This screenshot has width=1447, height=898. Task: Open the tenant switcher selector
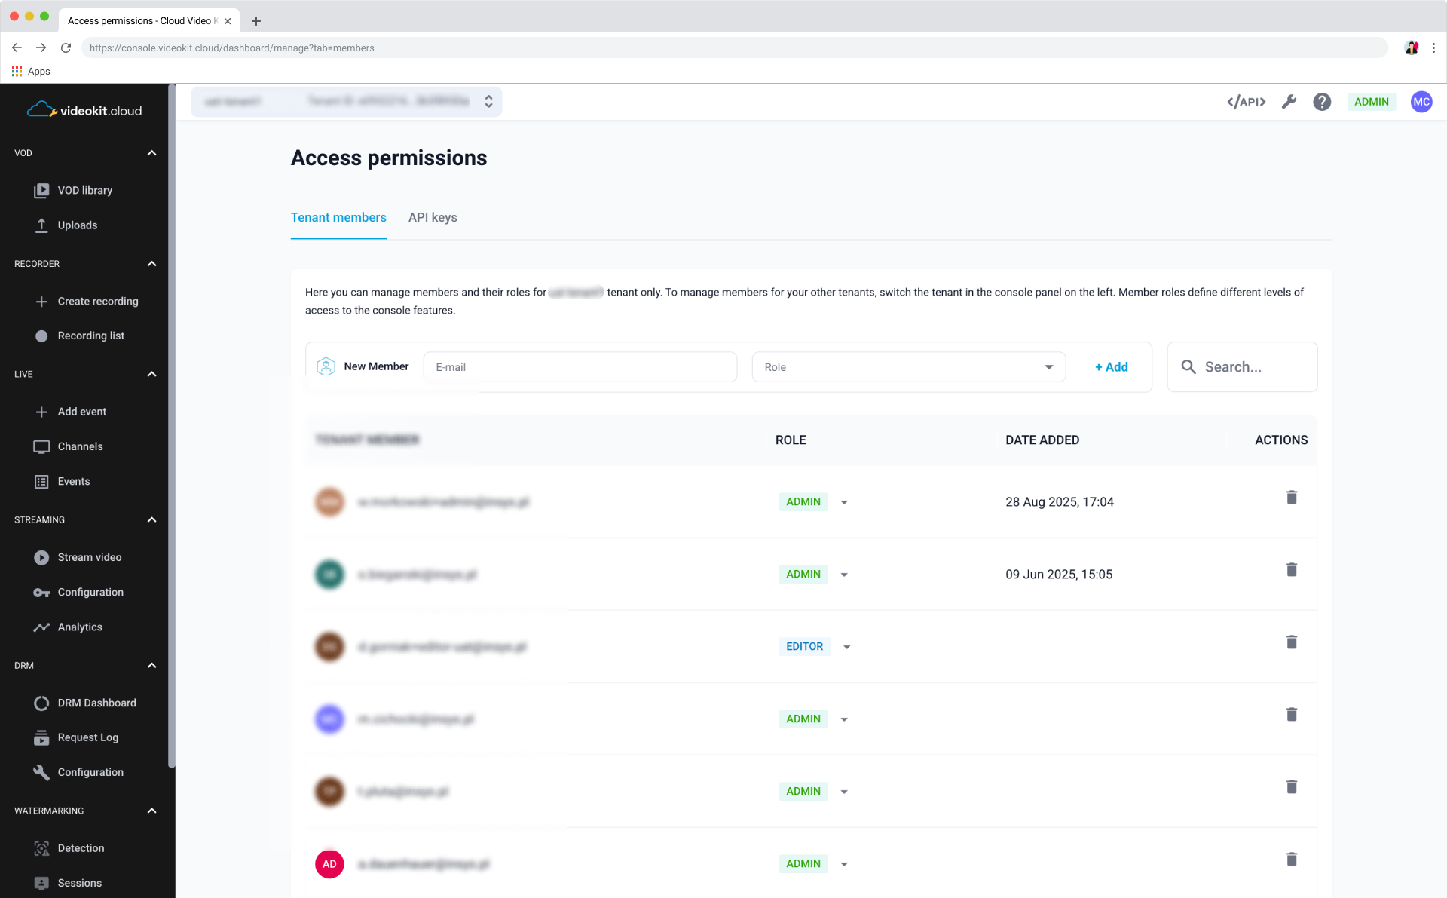coord(488,101)
